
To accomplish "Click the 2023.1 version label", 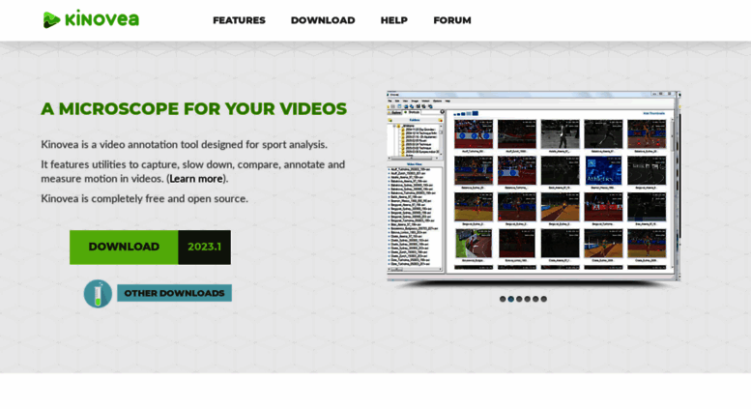I will click(205, 248).
